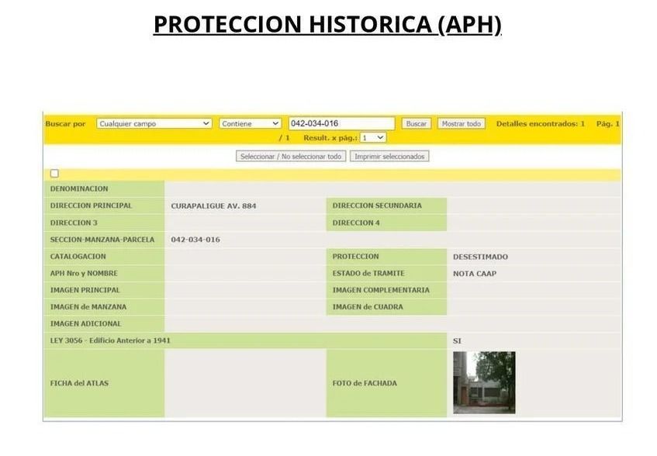Open the 'Cualquier campo' search field dropdown
This screenshot has height=456, width=657.
pos(154,123)
